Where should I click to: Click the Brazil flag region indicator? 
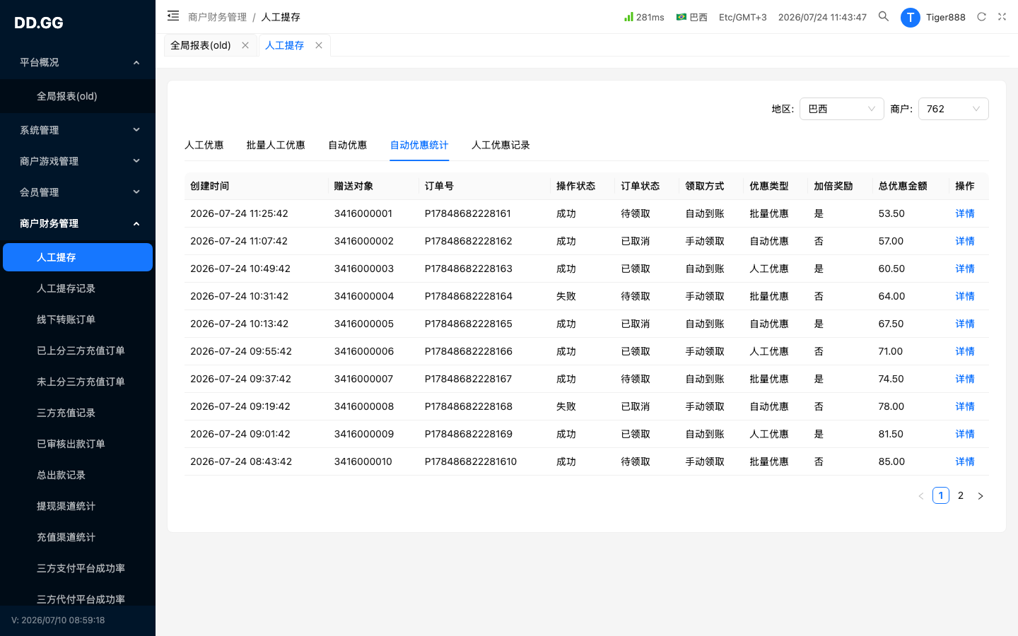coord(681,17)
